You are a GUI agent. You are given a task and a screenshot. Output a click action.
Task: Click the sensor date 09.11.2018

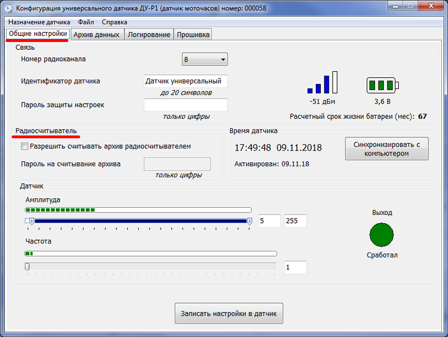299,148
